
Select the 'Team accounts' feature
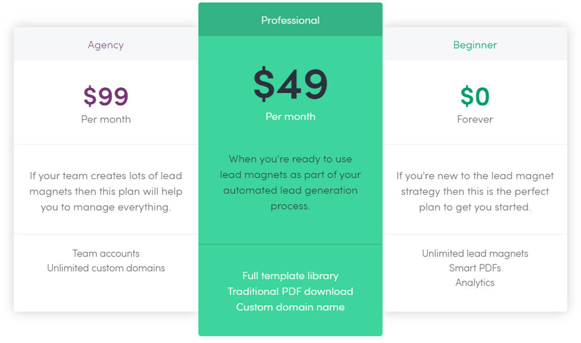106,253
